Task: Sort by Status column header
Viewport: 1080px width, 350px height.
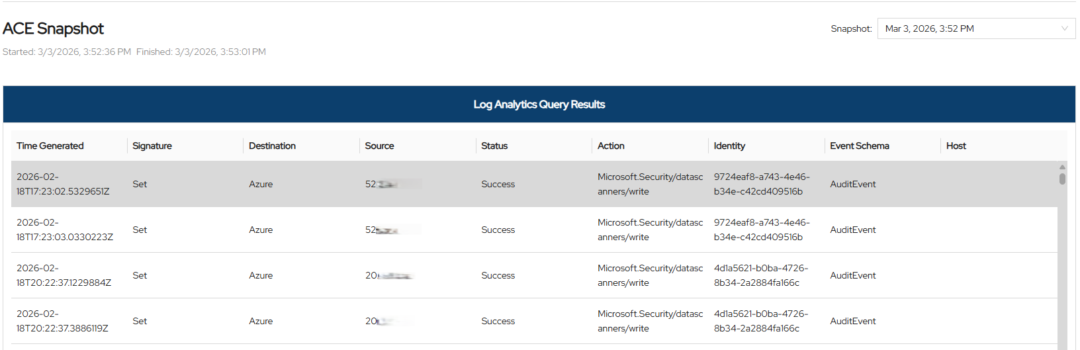Action: click(494, 146)
